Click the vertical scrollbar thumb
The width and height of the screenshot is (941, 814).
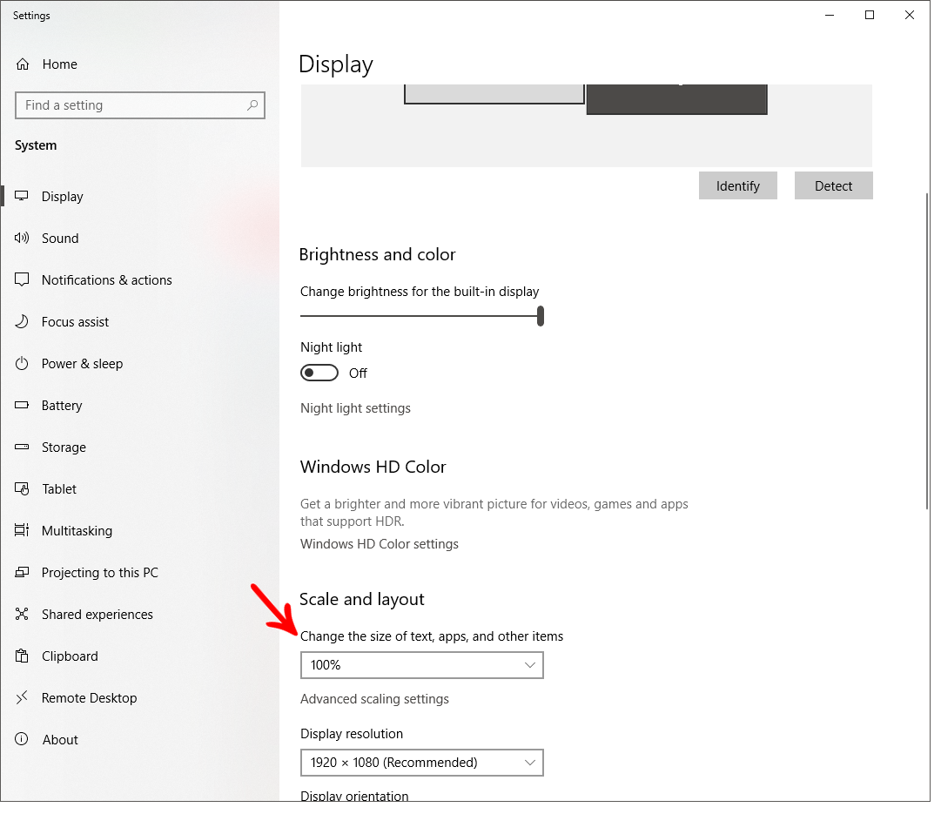coord(927,351)
